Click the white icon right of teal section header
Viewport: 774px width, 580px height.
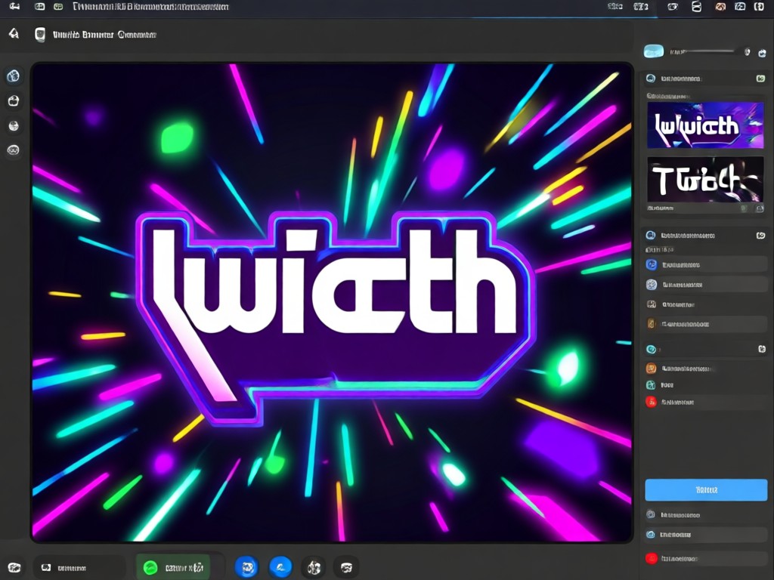[762, 349]
